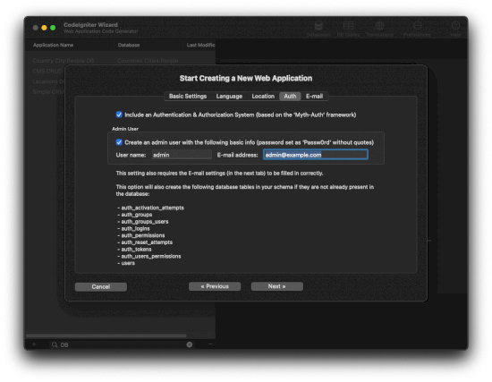492x382 pixels.
Task: Click the CodeIgniter Wizard window title
Action: coord(90,25)
